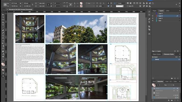Click the reference point locator grid
This screenshot has width=182, height=102.
pos(5,5)
